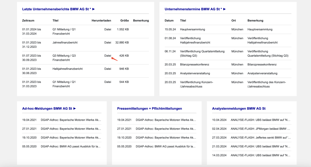Open the 05.05.2020 Ad-hoc Ausblick message
The height and width of the screenshot is (167, 311).
[71, 147]
